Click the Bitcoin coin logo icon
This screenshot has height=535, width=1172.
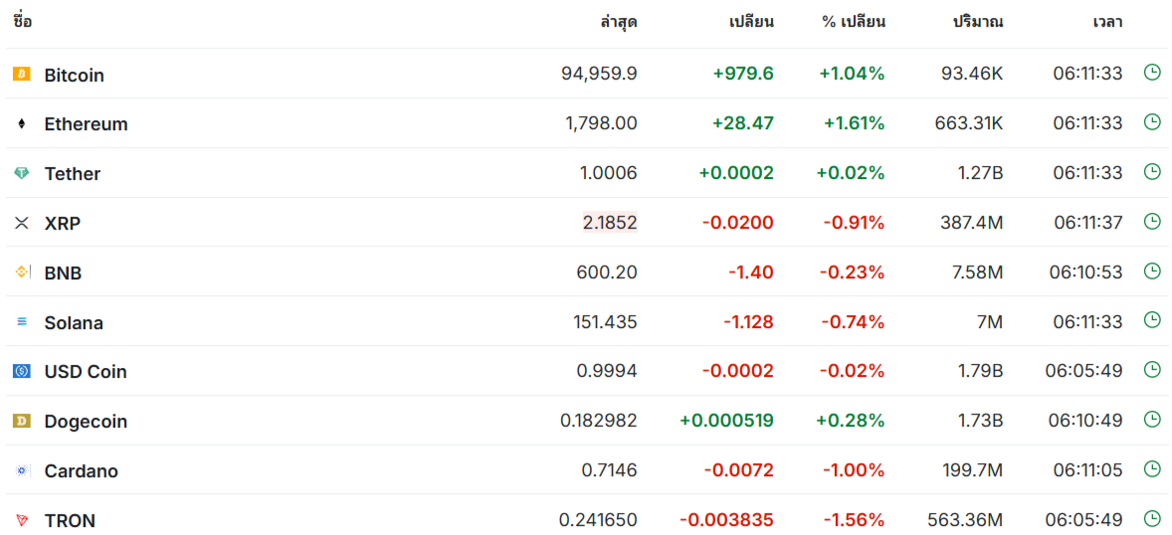point(22,74)
